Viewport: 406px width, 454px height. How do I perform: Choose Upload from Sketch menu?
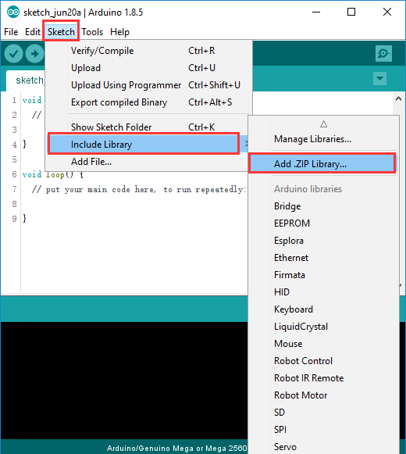149,68
